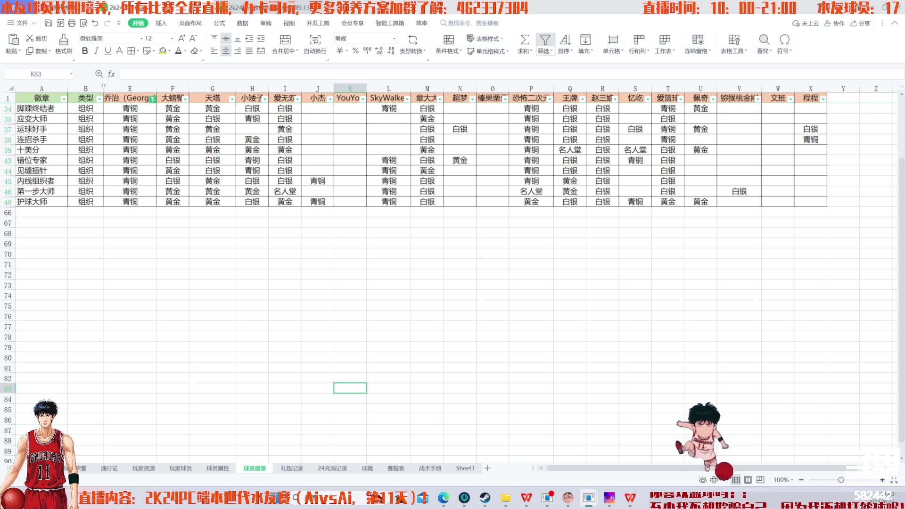This screenshot has height=509, width=905.
Task: Toggle underline formatting
Action: (108, 51)
